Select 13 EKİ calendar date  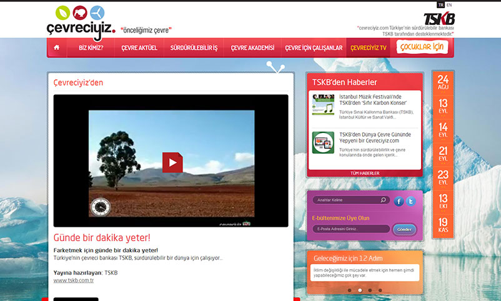click(x=443, y=202)
